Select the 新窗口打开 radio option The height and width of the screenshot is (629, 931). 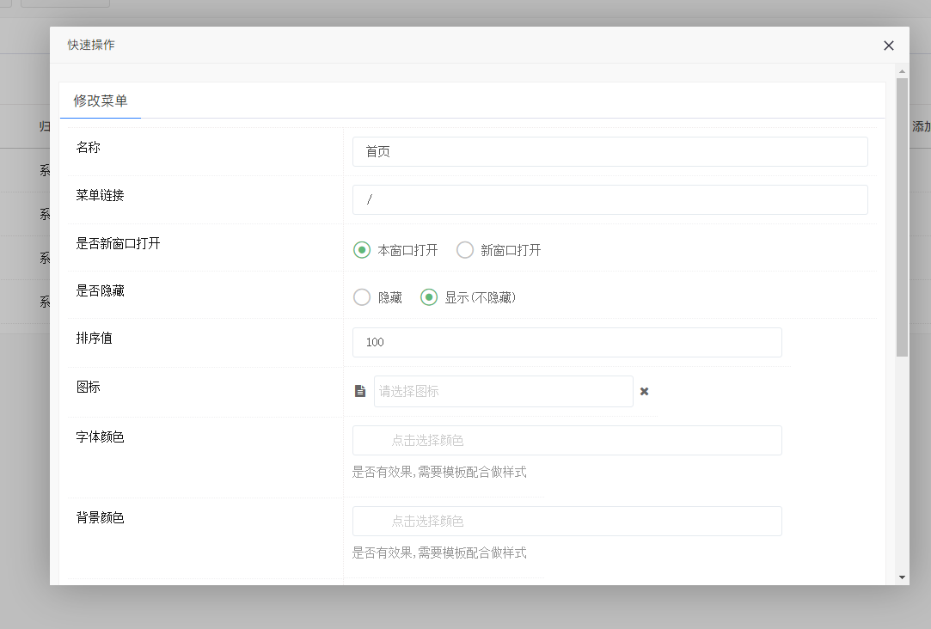pos(465,250)
